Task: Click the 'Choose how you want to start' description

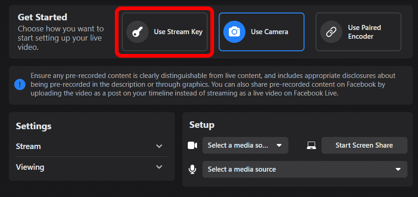Action: (x=60, y=38)
